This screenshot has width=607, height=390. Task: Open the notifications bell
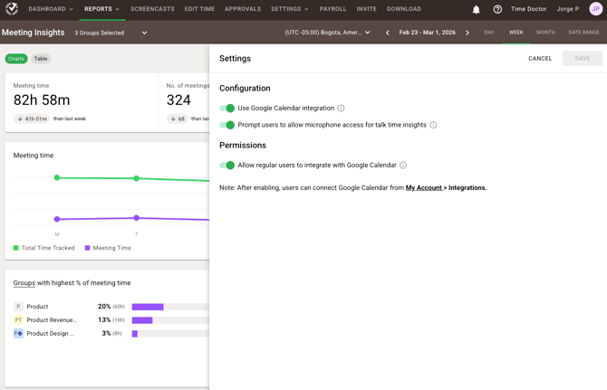point(476,10)
